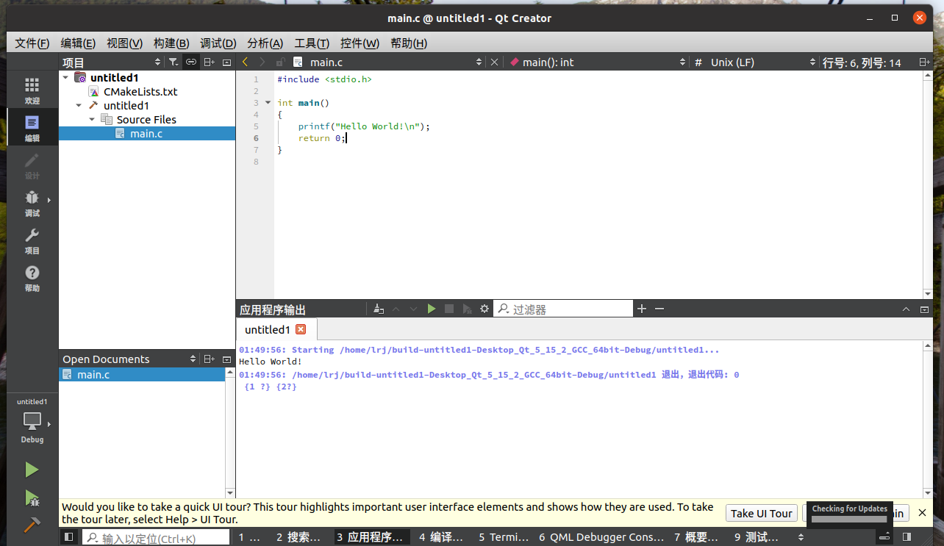Fold the main function at line 3

pos(268,103)
